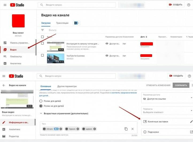Image resolution: width=193 pixels, height=142 pixels.
Task: Click video preview thumbnail in bottom sidebar
Action: [x=17, y=99]
